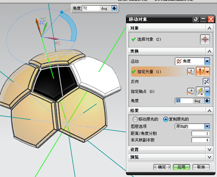Open the 运动 motion type dropdown
Screen dimensions: 217x177
[x=207, y=61]
